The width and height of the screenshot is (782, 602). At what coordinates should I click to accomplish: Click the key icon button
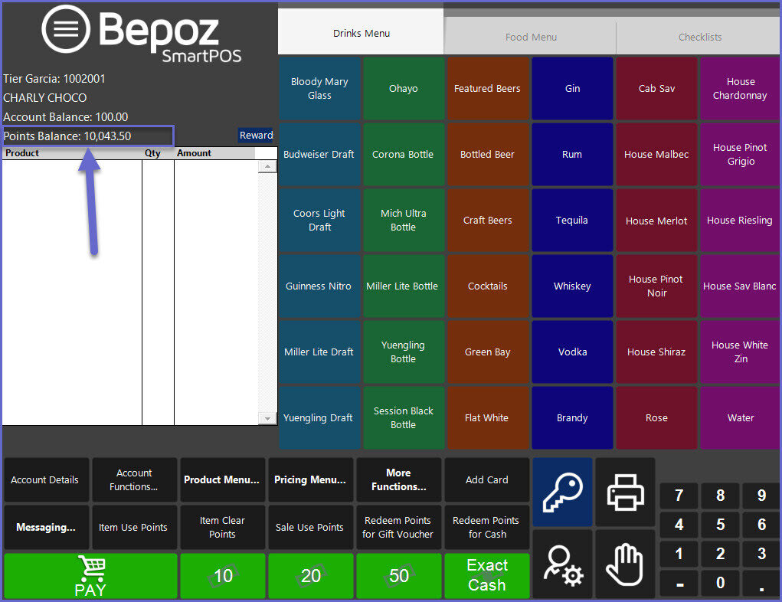(x=562, y=492)
